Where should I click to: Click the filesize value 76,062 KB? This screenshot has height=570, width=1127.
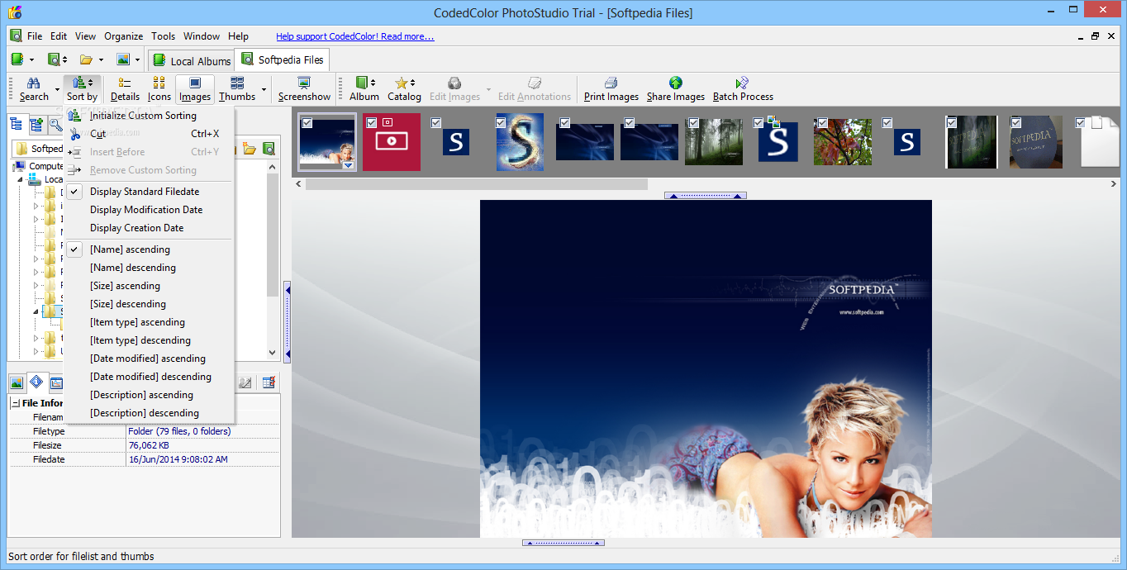(x=149, y=445)
